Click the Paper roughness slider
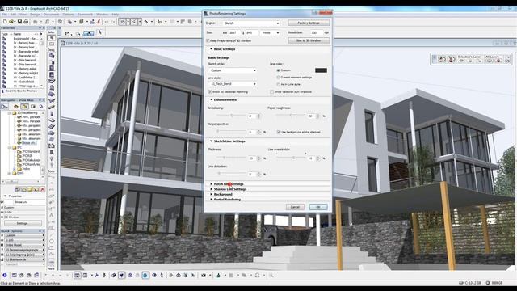This screenshot has height=291, width=517. click(x=291, y=115)
